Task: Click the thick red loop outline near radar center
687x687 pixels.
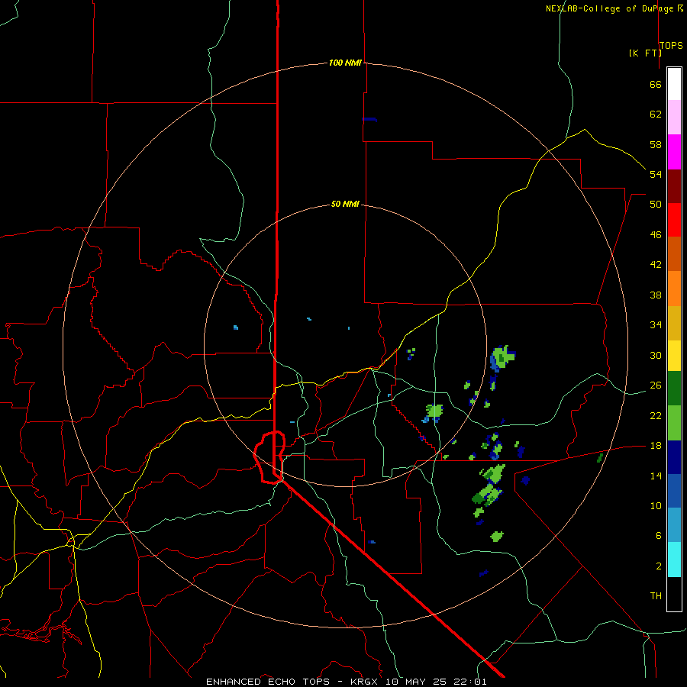Action: pyautogui.click(x=269, y=457)
